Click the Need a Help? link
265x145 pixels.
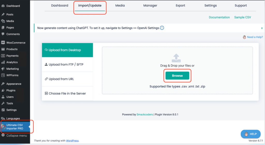255,37
